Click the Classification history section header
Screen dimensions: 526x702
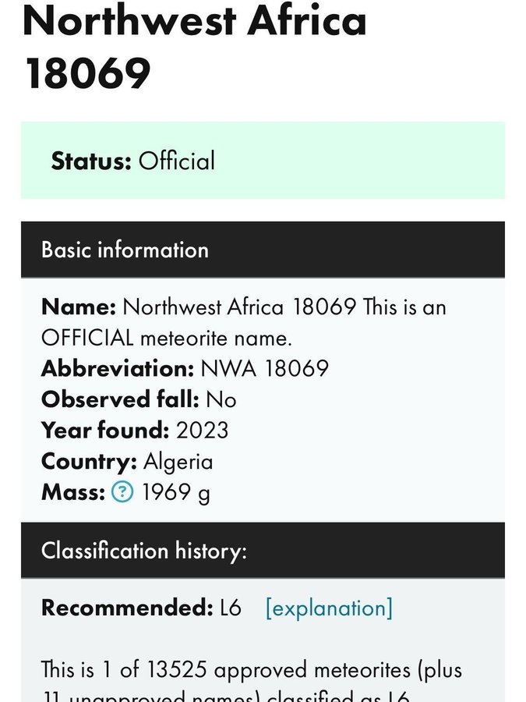pos(144,551)
